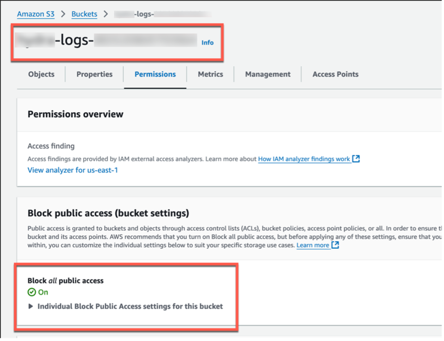Select the active Permissions tab
Screen dimensions: 444x341
point(155,74)
